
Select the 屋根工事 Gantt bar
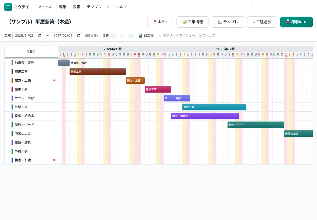coord(158,89)
